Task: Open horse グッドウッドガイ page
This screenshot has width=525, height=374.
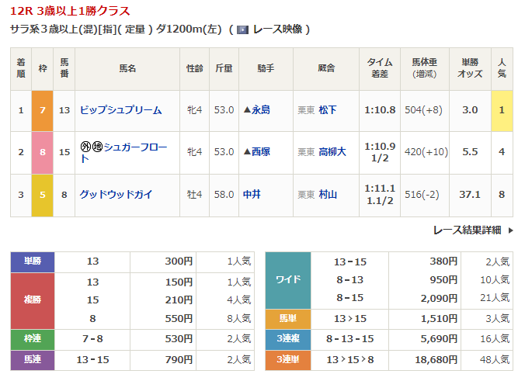Action: point(116,194)
